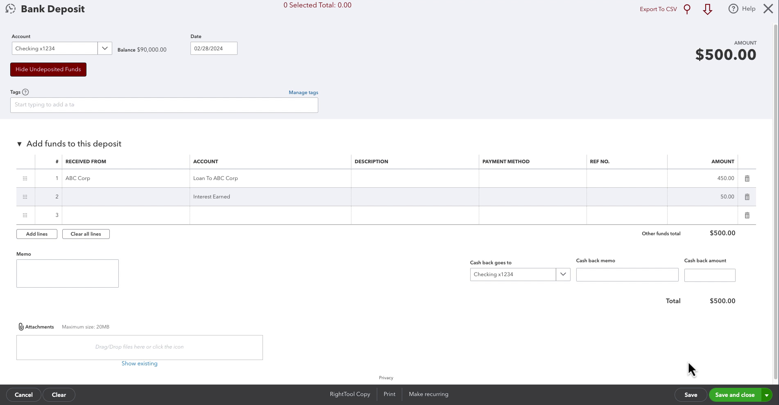The image size is (779, 405).
Task: Open Manage tags link
Action: point(303,92)
